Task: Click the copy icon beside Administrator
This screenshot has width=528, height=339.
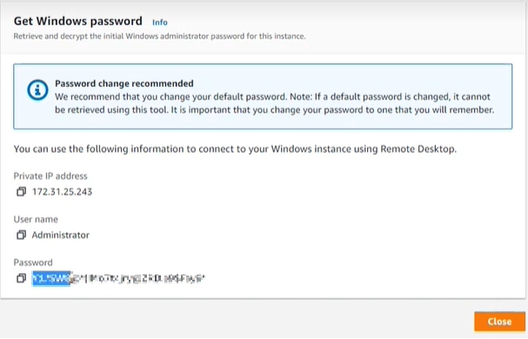Action: point(21,235)
